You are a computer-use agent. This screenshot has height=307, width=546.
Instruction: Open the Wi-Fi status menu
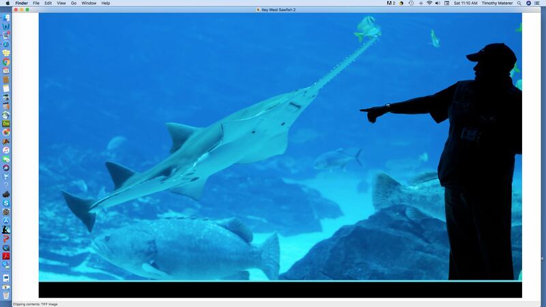[x=429, y=3]
